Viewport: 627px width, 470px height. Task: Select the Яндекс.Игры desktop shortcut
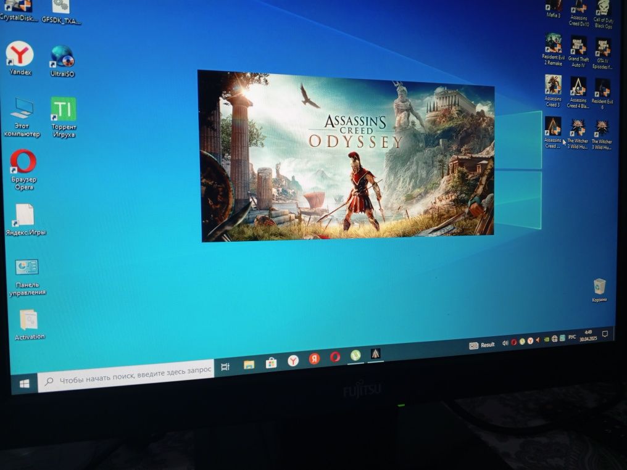click(x=25, y=220)
